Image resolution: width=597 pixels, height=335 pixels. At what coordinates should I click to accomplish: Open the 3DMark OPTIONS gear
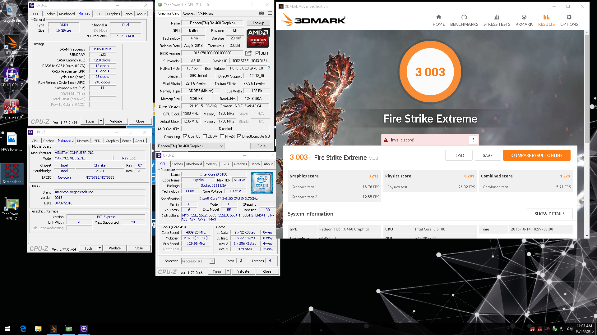(x=569, y=20)
